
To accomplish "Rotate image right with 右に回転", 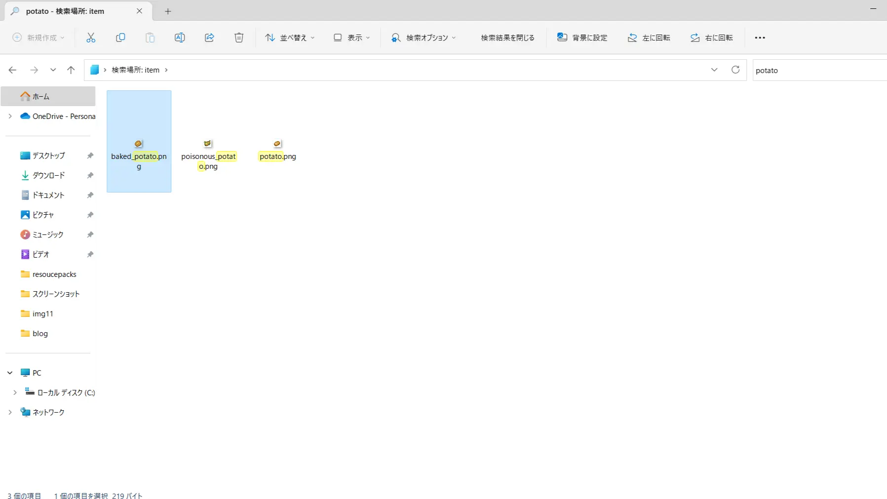I will 711,38.
